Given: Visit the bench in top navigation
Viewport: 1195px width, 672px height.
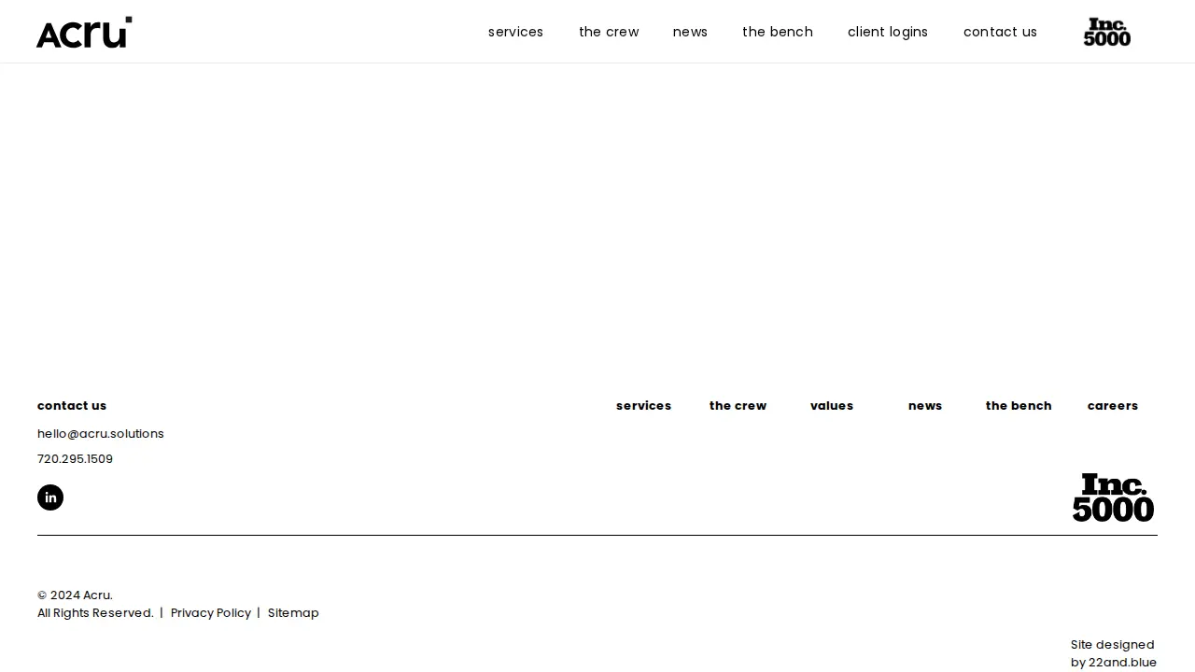Looking at the screenshot, I should point(778,32).
